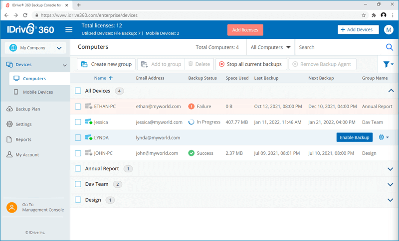Image resolution: width=399 pixels, height=241 pixels.
Task: Open a new browser tab
Action: click(x=79, y=5)
